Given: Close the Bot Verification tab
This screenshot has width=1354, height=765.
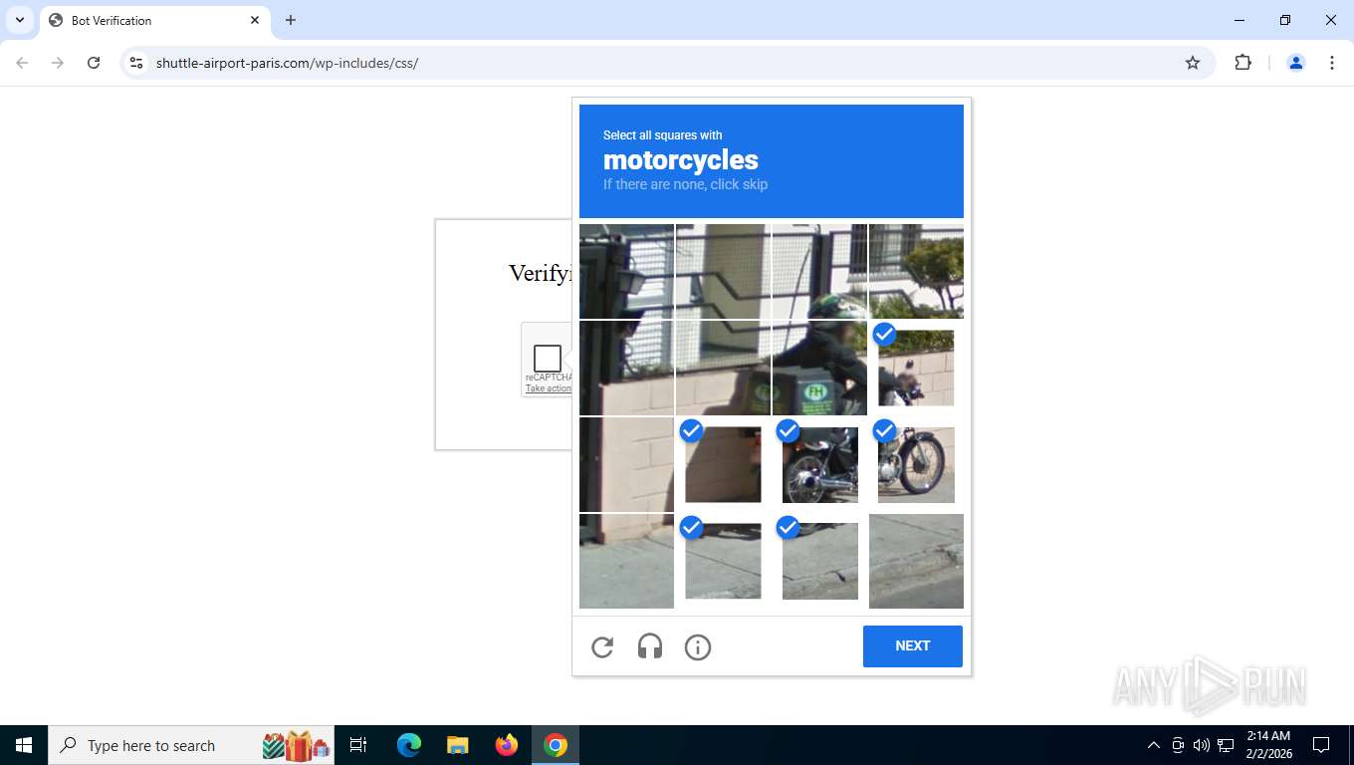Looking at the screenshot, I should click(255, 20).
